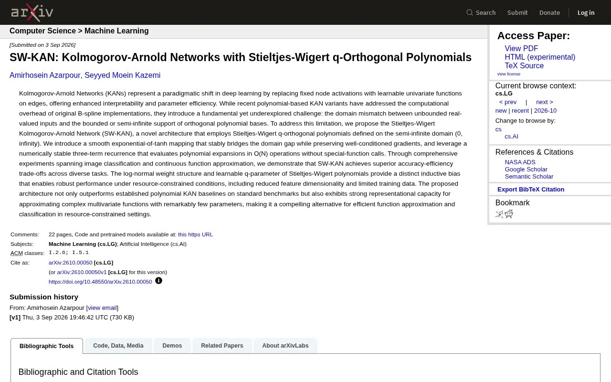Open the Google Scholar link
Image resolution: width=611 pixels, height=382 pixels.
(526, 170)
